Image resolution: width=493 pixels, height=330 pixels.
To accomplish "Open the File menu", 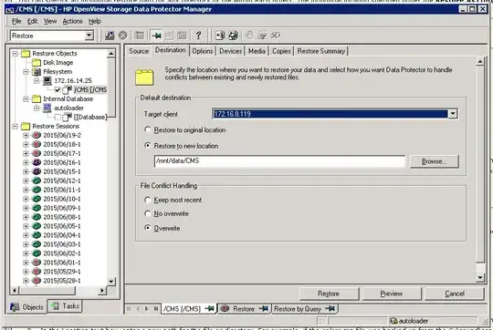I will (16, 21).
